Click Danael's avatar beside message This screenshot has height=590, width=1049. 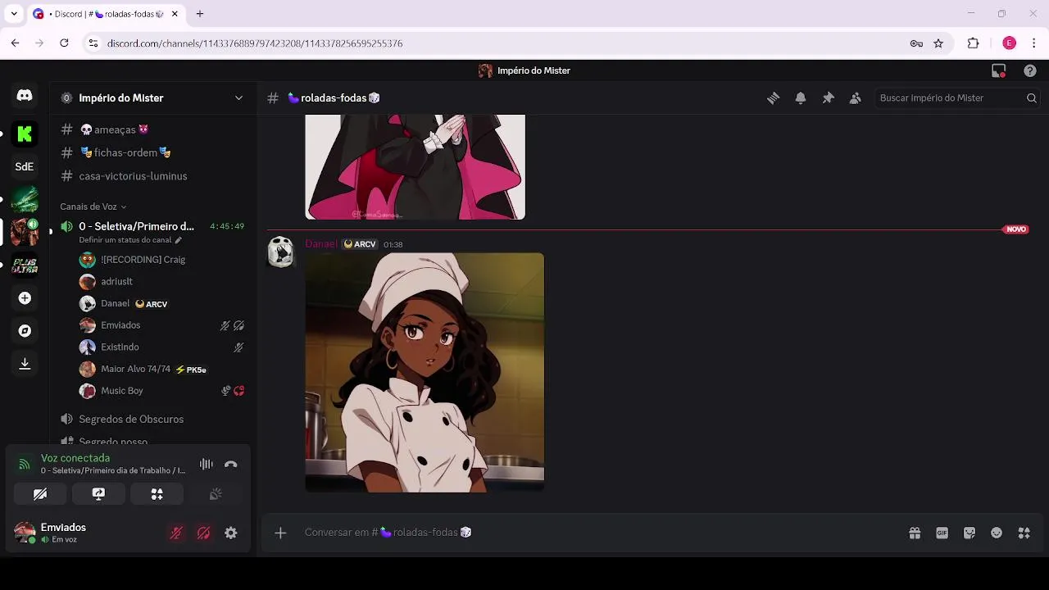point(280,252)
